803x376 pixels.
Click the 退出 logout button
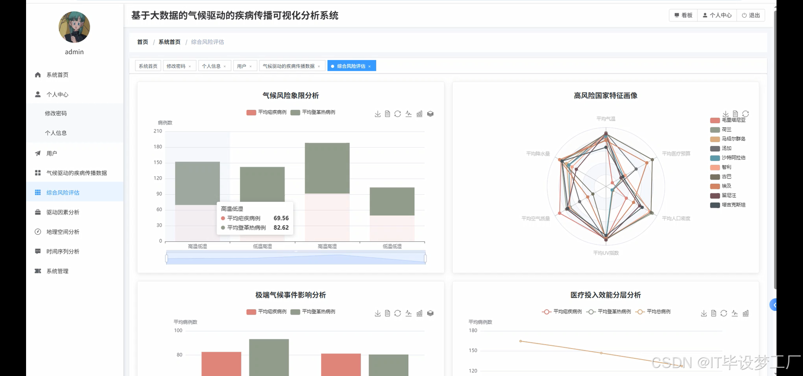click(751, 15)
